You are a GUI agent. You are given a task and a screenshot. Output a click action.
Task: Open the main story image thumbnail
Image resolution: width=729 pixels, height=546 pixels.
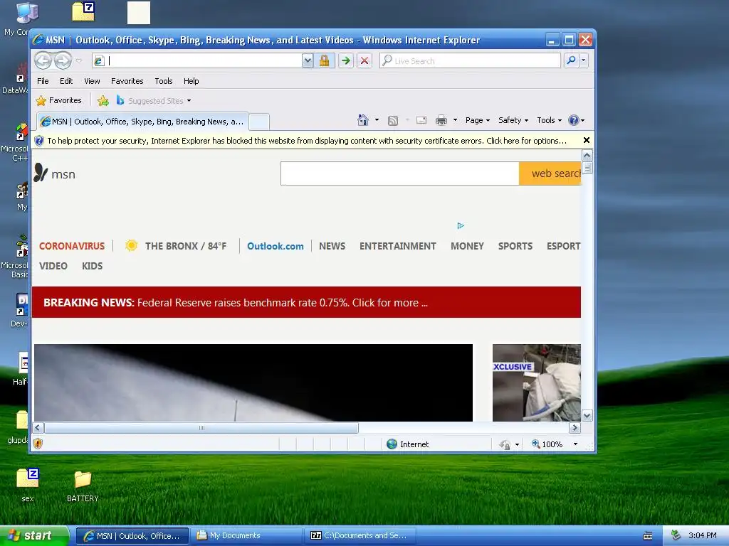pyautogui.click(x=253, y=382)
